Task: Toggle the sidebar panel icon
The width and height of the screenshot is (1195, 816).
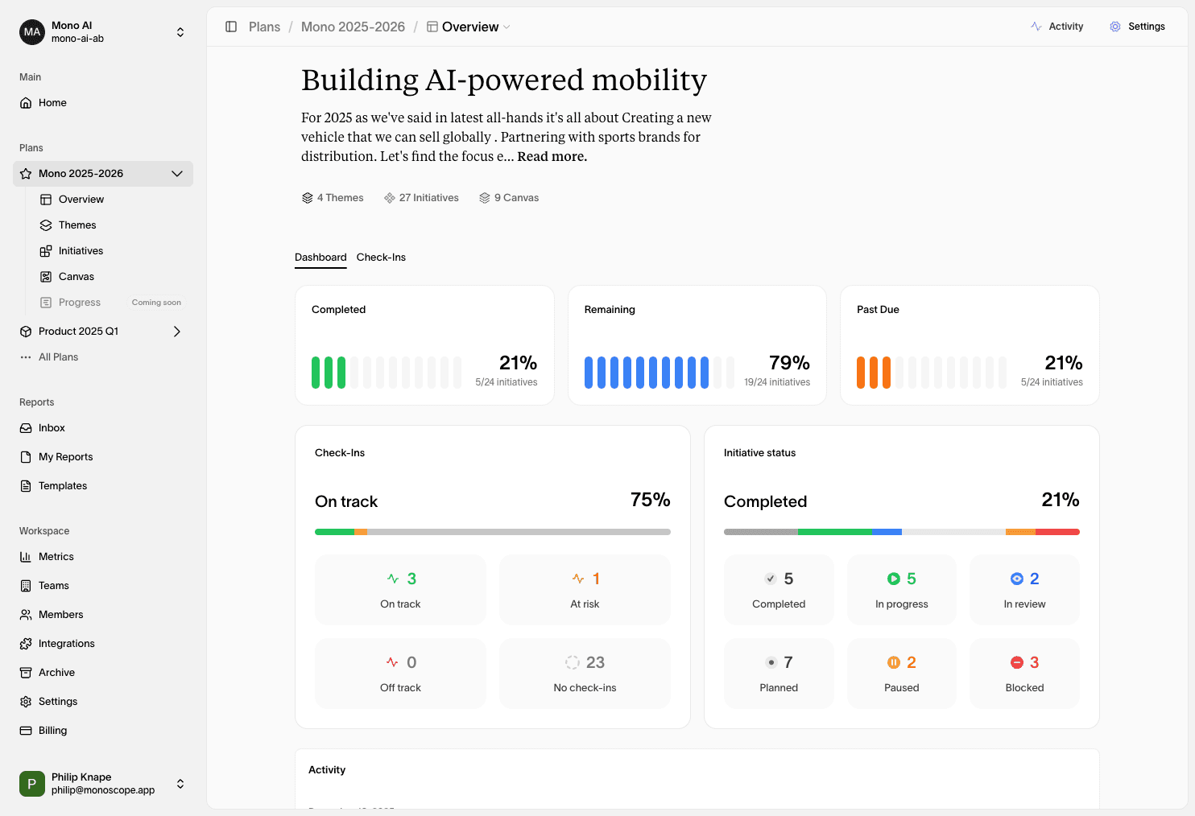Action: pos(231,27)
